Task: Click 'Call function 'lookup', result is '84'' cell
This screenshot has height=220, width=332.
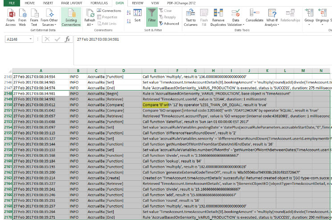Action: (172, 161)
